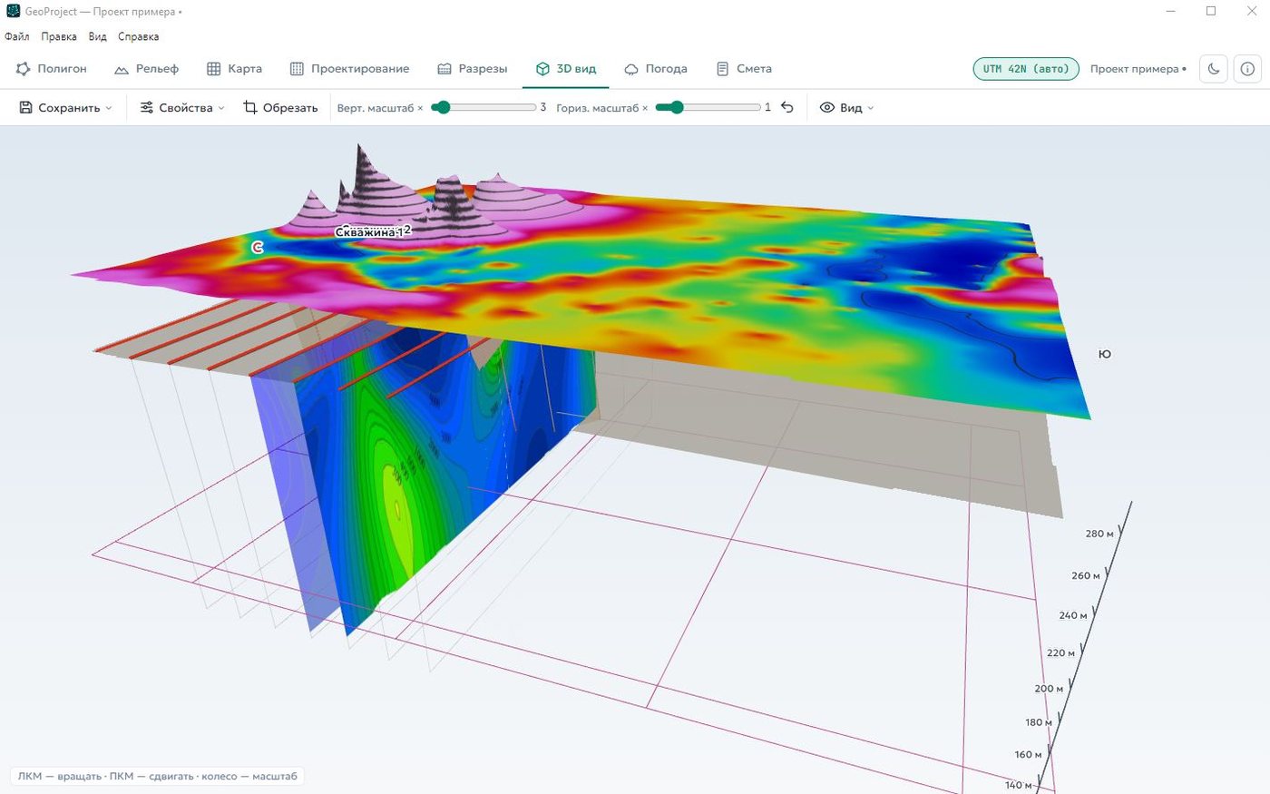The height and width of the screenshot is (794, 1270).
Task: Reset scale with the undo arrow icon
Action: [787, 108]
